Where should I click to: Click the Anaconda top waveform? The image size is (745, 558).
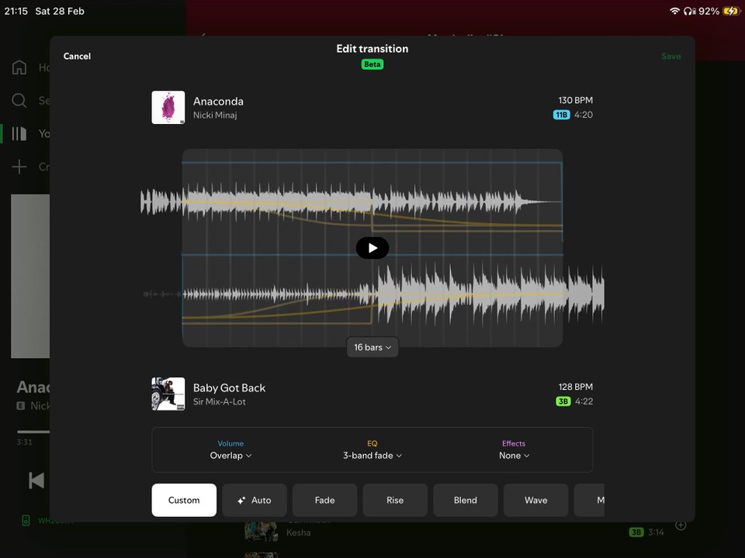[352, 202]
